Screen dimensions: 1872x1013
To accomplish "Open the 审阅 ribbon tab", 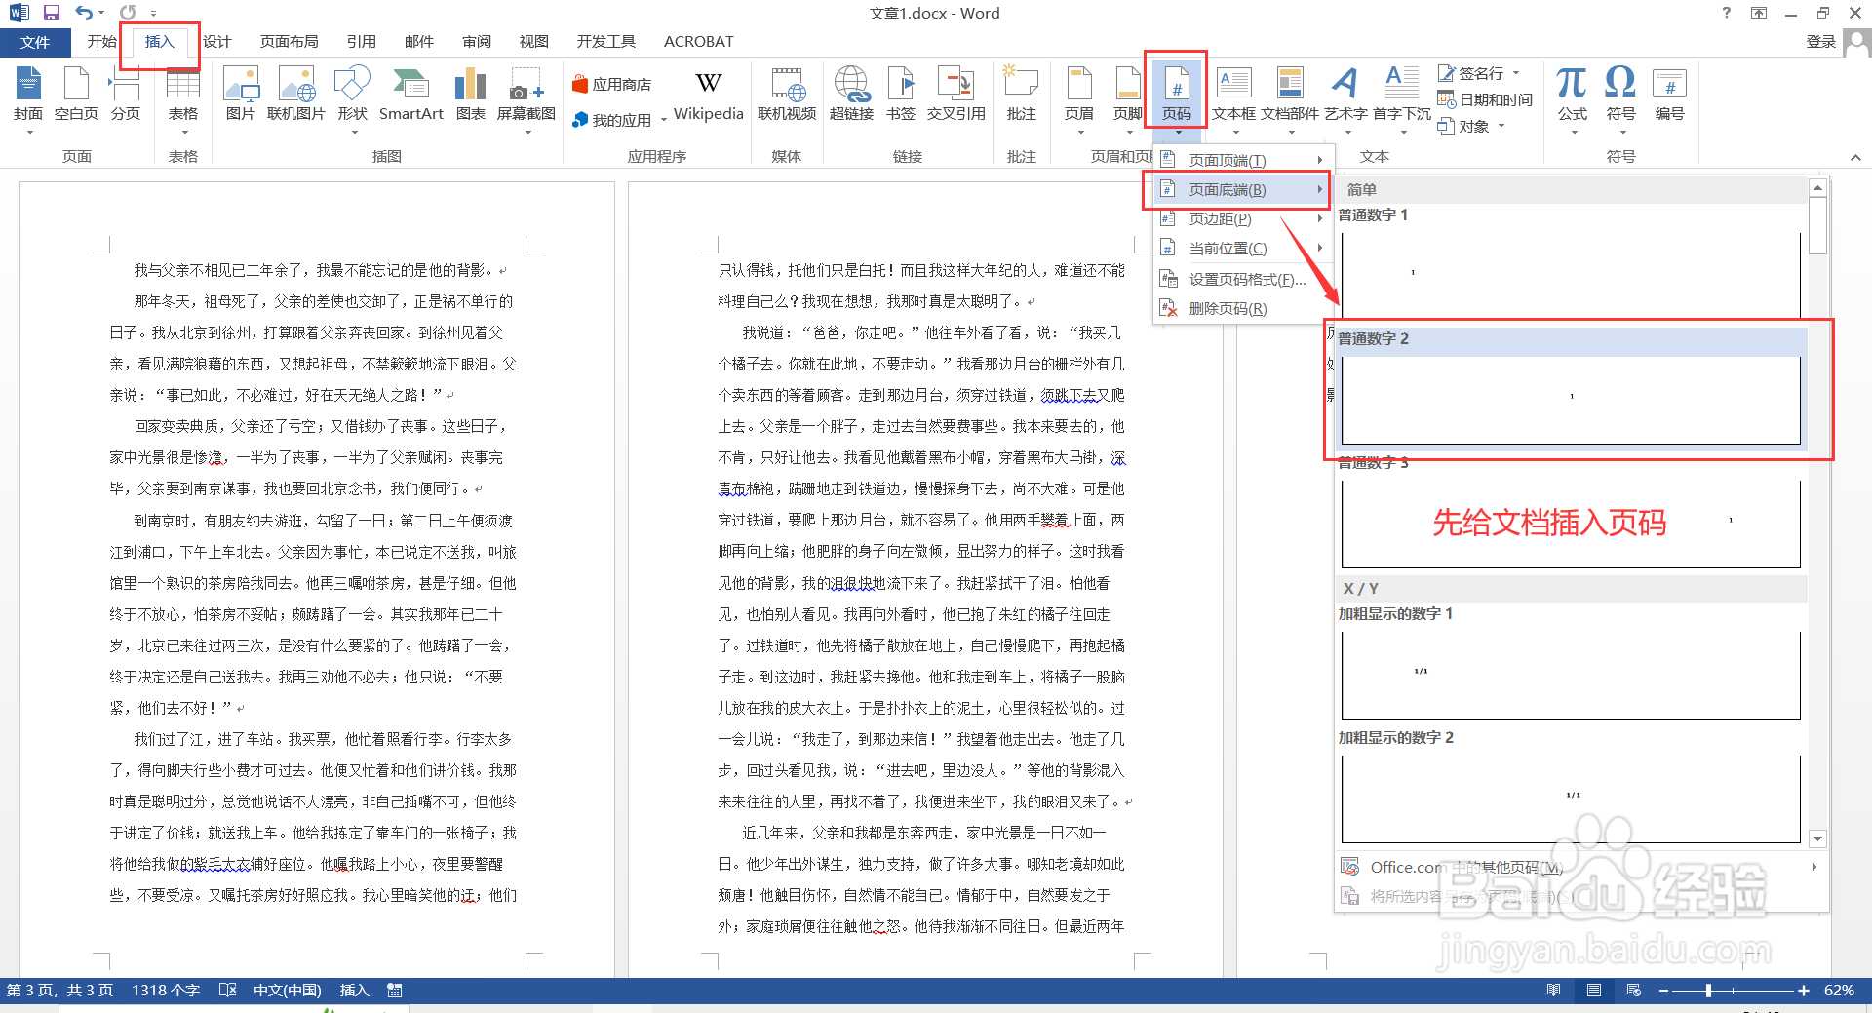I will [x=475, y=41].
